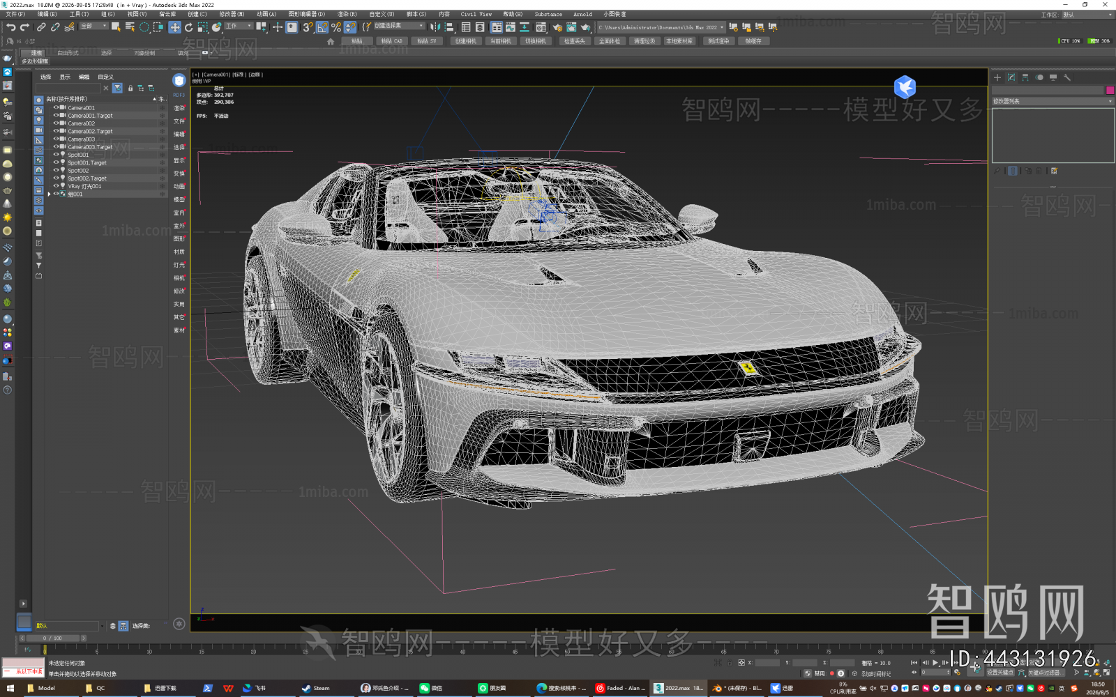
Task: Toggle the Percent Snap tool
Action: [336, 27]
